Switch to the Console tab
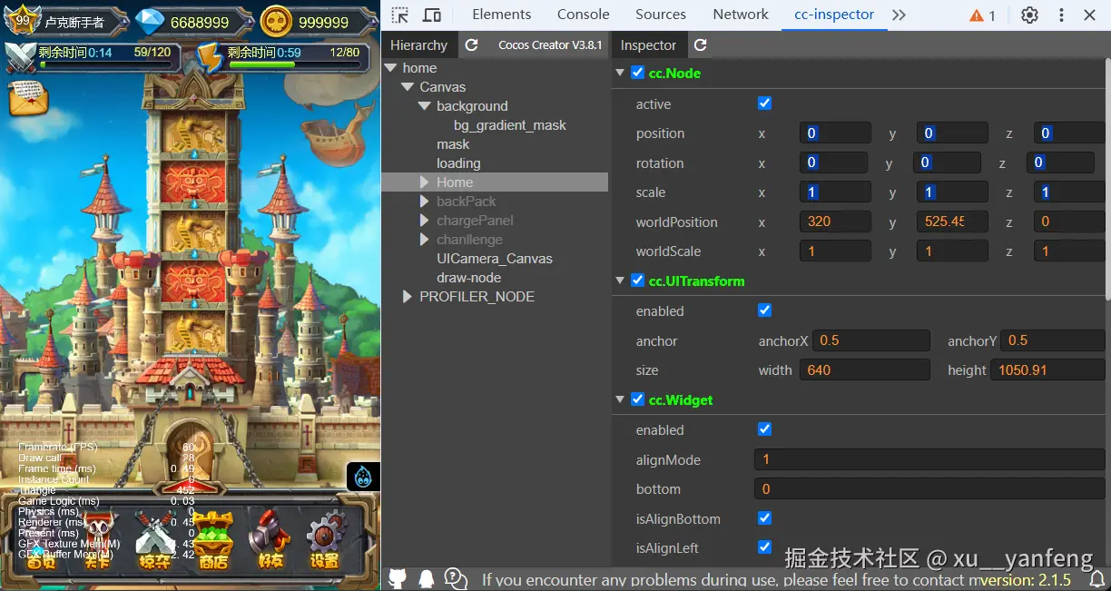 tap(584, 15)
